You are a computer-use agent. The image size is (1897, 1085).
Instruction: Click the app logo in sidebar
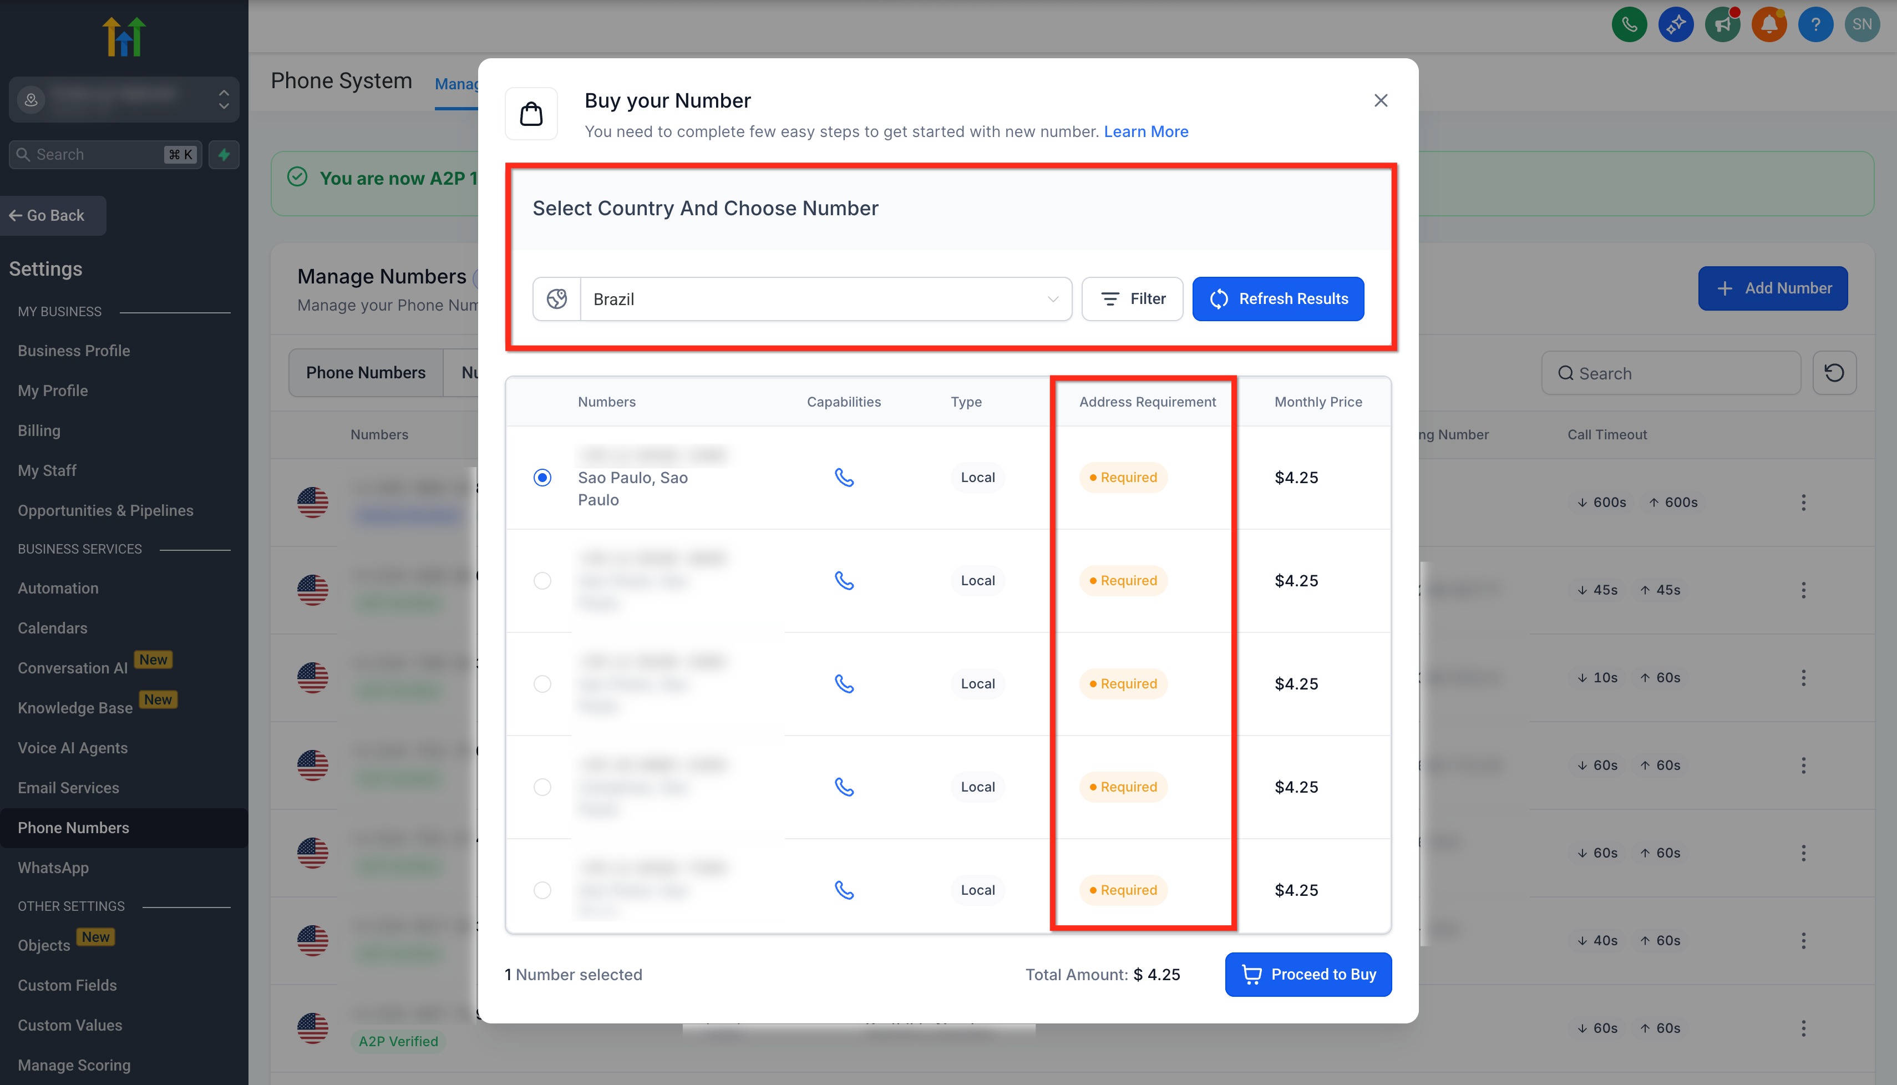(124, 37)
